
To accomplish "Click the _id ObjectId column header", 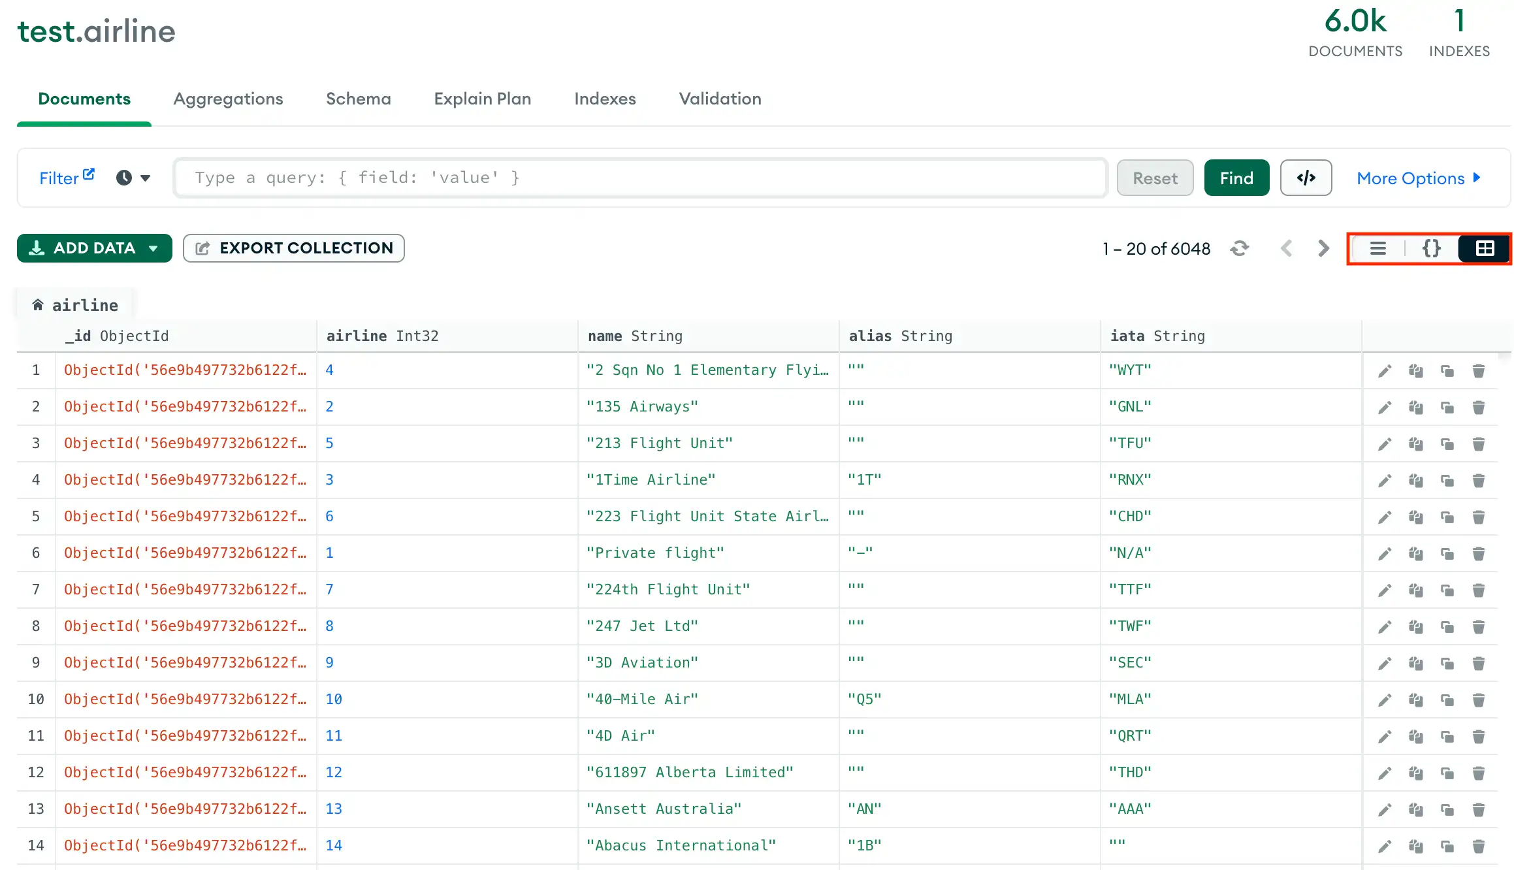I will coord(186,336).
